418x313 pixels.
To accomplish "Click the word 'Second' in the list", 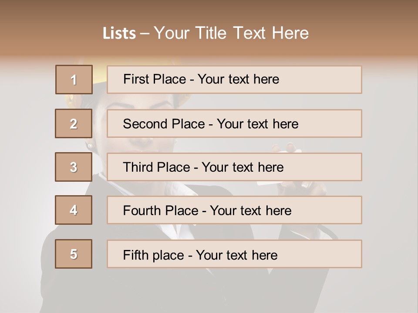I will point(145,124).
